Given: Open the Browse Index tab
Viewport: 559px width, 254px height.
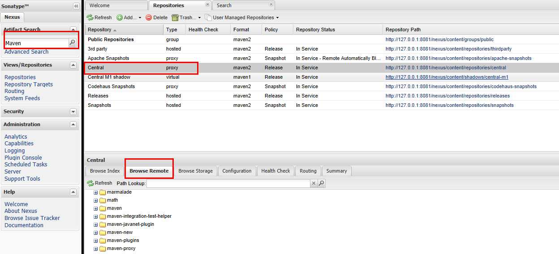Looking at the screenshot, I should [x=105, y=171].
